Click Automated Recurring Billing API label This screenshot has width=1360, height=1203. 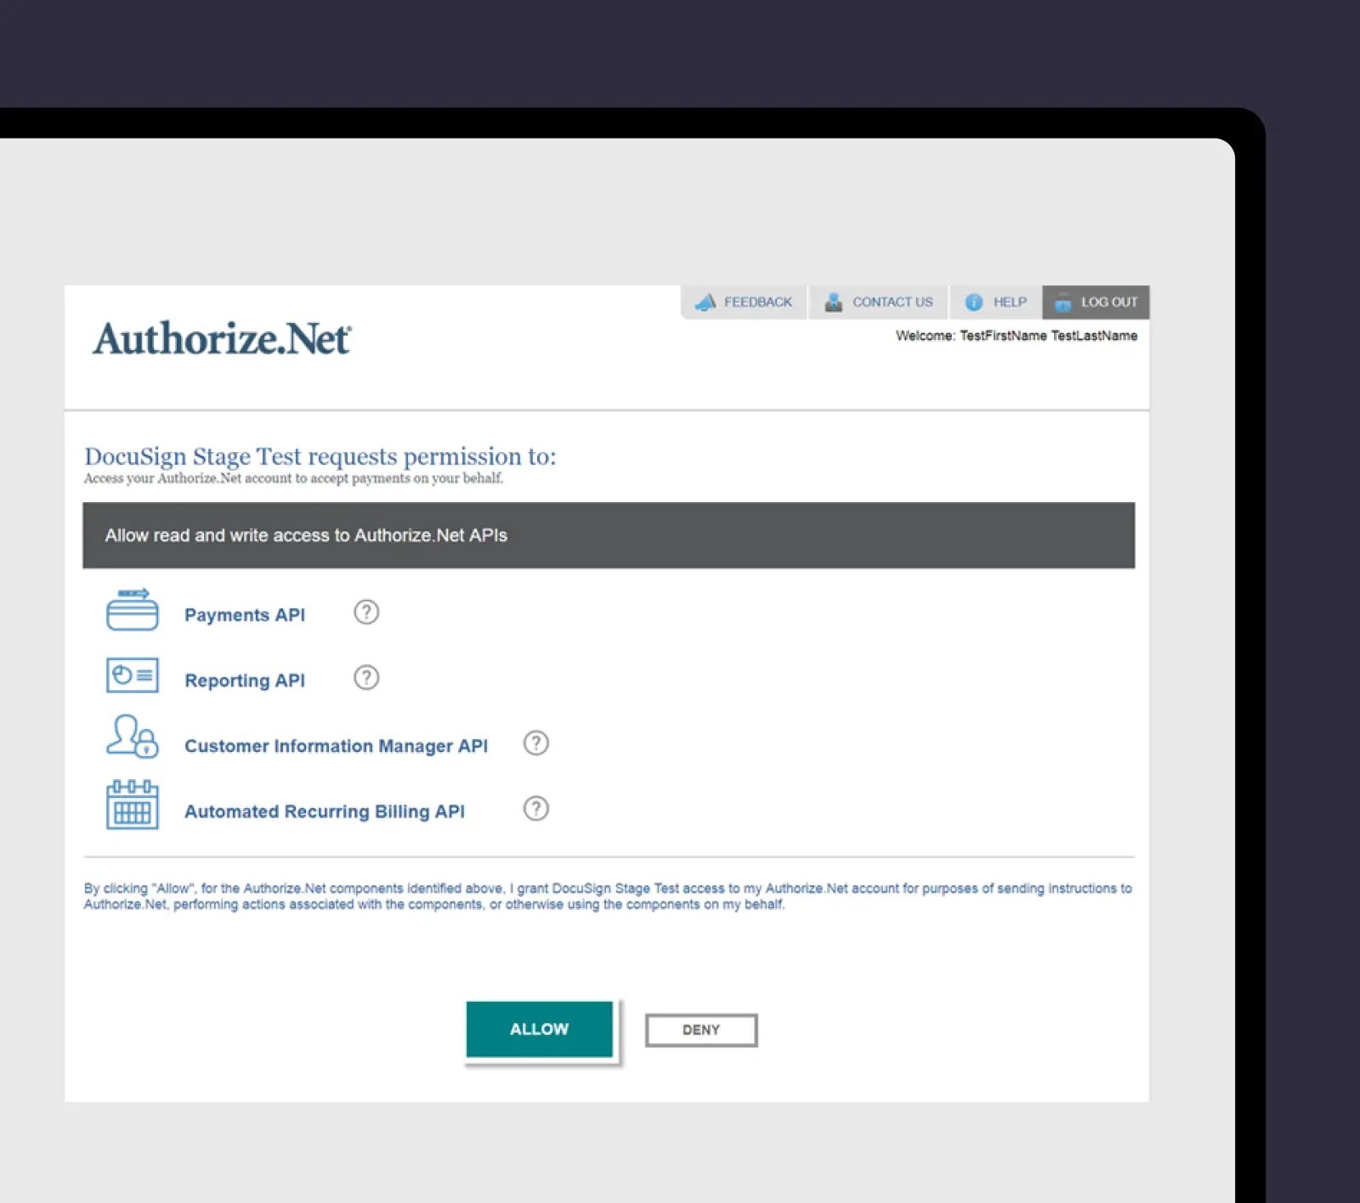click(x=325, y=811)
